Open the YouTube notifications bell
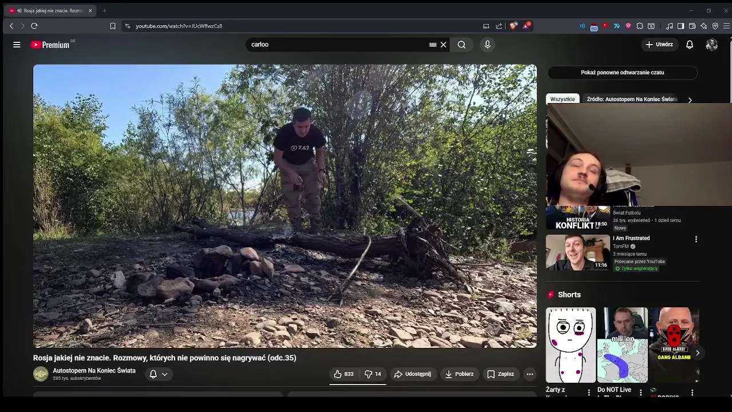The image size is (732, 412). point(690,45)
